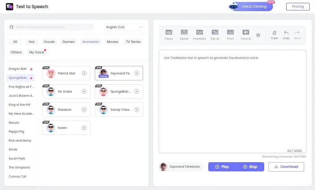Clear the text with the eraser icon
Screen dimensions: 315x190
click(274, 32)
